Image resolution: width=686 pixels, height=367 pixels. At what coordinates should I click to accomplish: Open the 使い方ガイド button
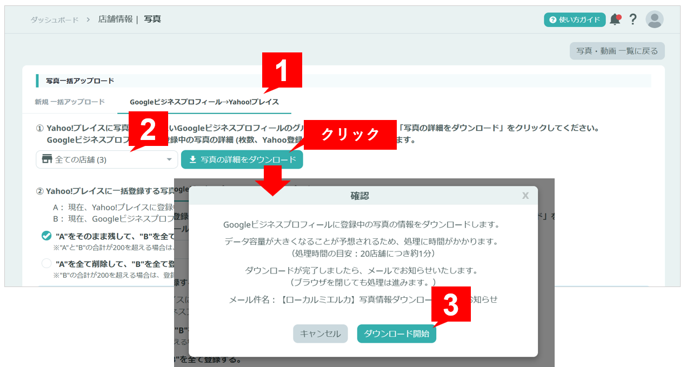575,20
